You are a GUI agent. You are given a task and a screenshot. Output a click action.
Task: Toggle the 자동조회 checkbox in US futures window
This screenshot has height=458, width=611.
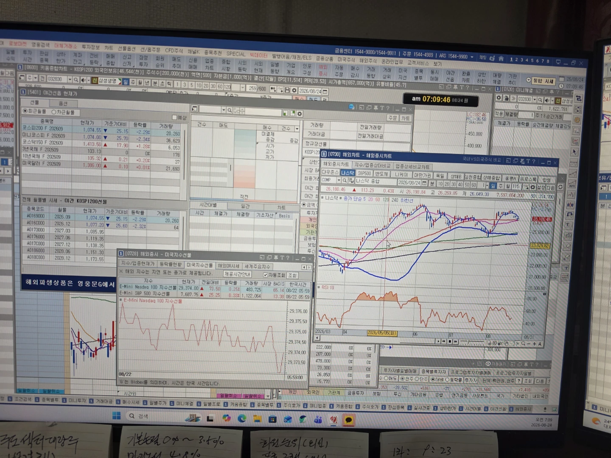tap(266, 275)
